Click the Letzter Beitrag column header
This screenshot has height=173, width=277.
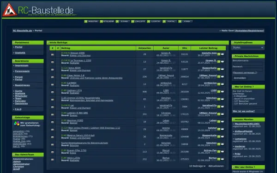[208, 48]
